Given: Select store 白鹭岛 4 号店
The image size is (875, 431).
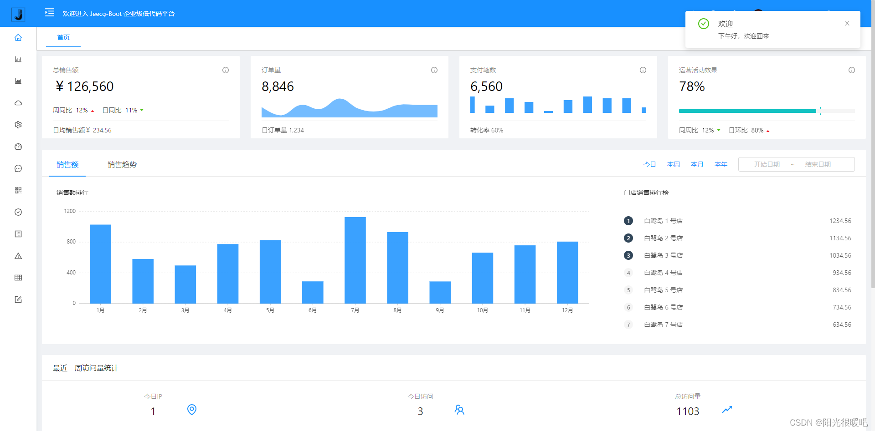Looking at the screenshot, I should point(663,273).
